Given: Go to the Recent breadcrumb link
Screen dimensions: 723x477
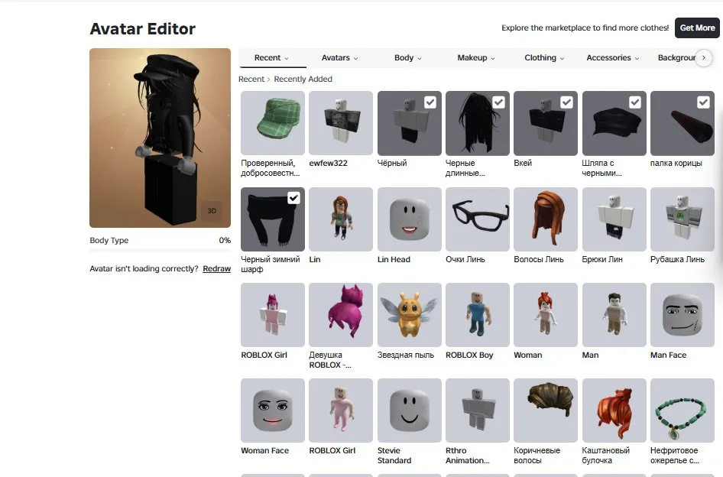Looking at the screenshot, I should [x=251, y=79].
